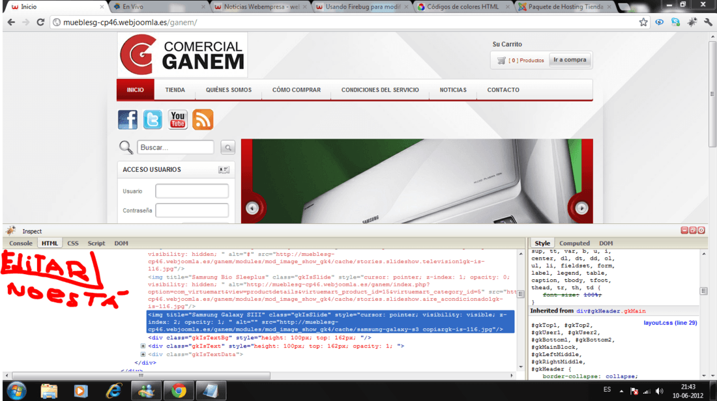Image resolution: width=717 pixels, height=401 pixels.
Task: Expand the gkIsTextData div node
Action: (x=143, y=354)
